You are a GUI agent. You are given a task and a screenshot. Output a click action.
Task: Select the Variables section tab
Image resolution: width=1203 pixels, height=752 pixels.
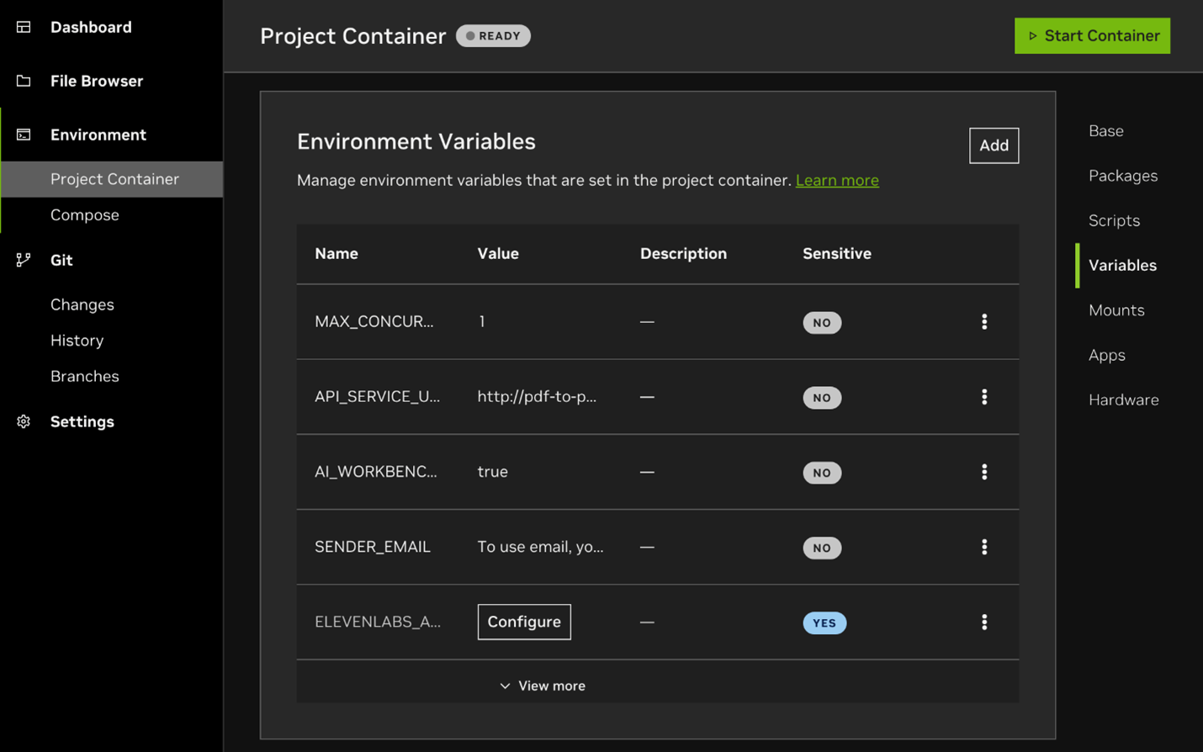(1122, 265)
